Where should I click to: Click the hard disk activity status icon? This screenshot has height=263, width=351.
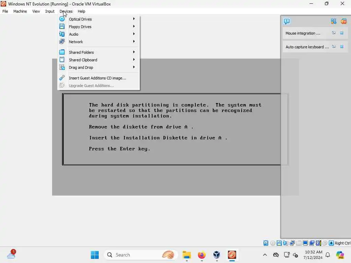266,243
